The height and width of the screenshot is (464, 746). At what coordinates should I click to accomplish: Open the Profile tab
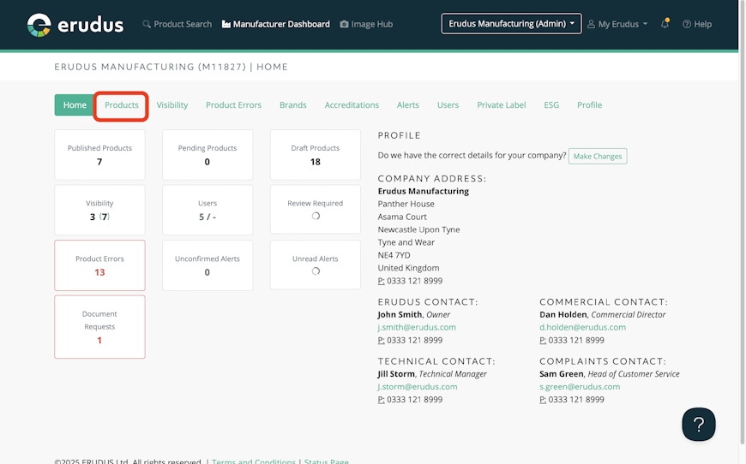[x=589, y=105]
